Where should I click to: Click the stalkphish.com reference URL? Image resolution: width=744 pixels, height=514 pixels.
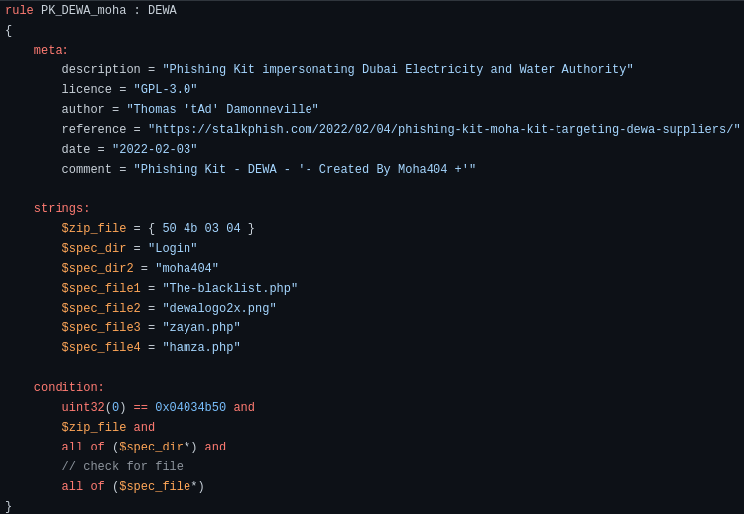tap(443, 130)
